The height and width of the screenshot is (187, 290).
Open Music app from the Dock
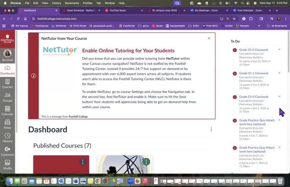tap(145, 181)
